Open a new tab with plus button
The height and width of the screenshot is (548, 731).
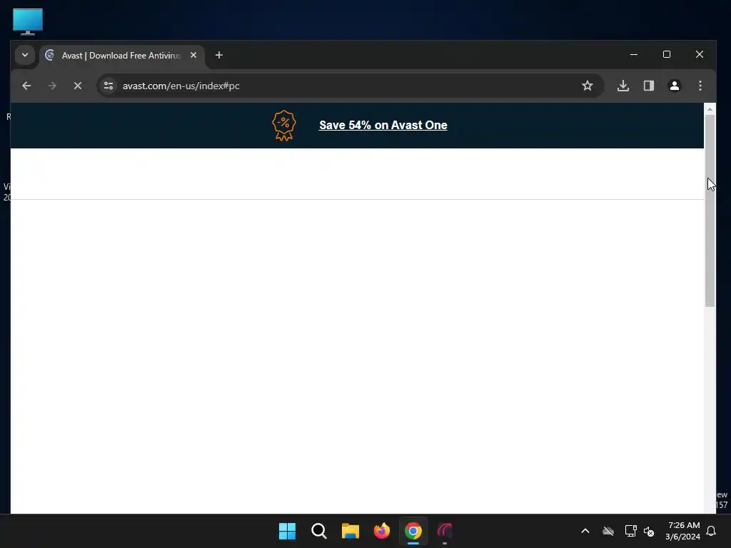coord(219,55)
